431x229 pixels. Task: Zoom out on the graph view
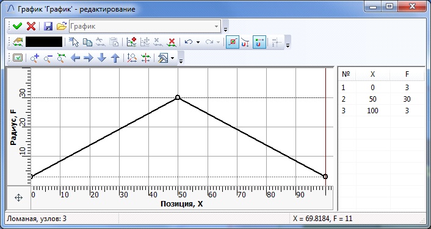(x=48, y=58)
